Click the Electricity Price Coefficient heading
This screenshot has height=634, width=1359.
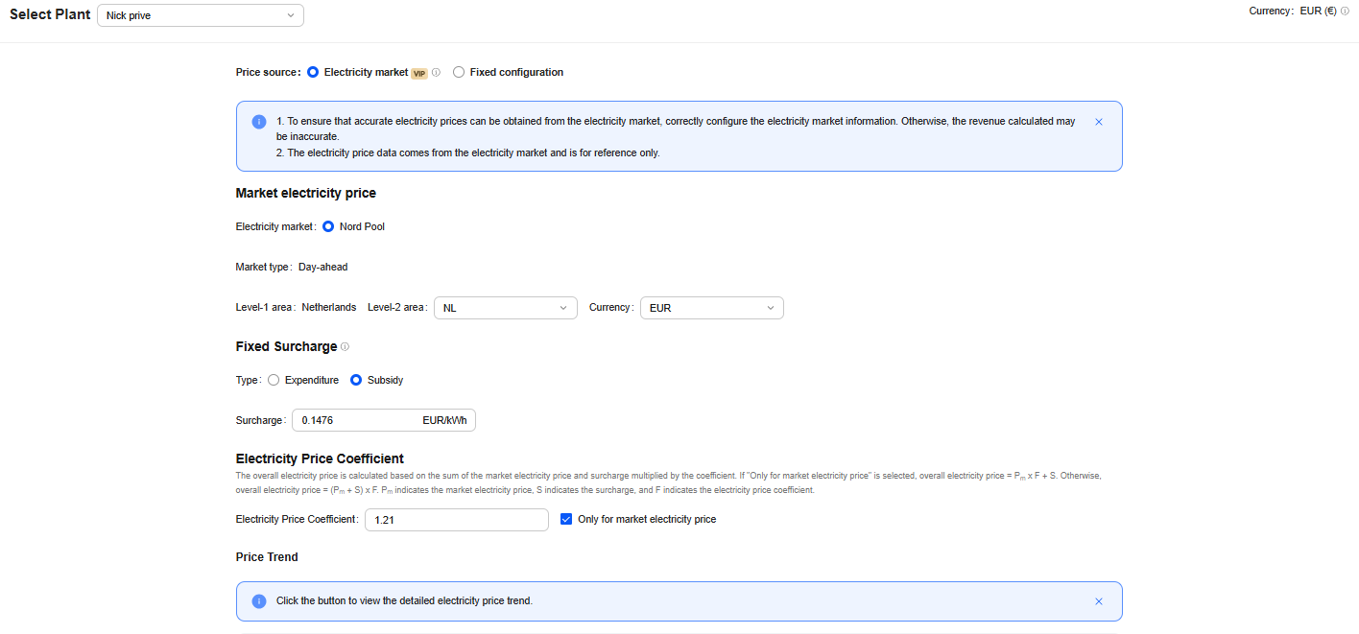(x=320, y=458)
